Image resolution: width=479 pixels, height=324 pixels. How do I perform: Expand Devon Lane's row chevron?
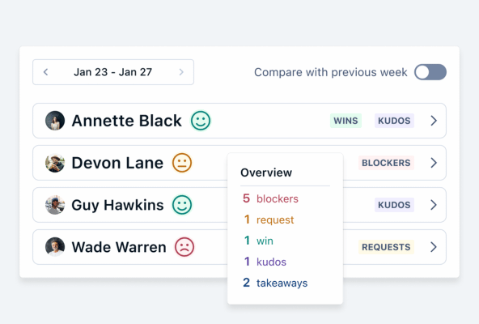tap(434, 163)
